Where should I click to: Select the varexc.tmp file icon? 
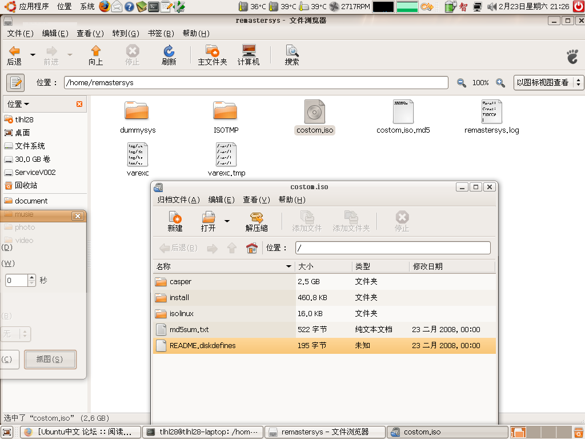click(x=226, y=154)
